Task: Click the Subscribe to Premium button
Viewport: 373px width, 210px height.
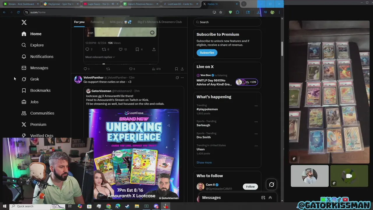Action: click(207, 53)
